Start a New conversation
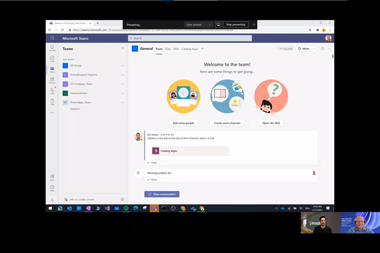The height and width of the screenshot is (253, 380). click(x=162, y=194)
